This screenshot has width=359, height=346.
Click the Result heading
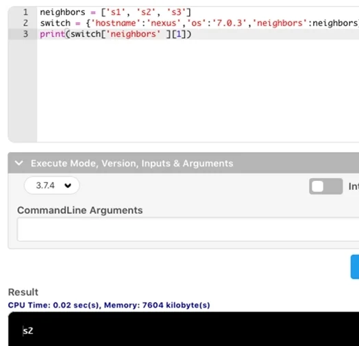click(23, 292)
